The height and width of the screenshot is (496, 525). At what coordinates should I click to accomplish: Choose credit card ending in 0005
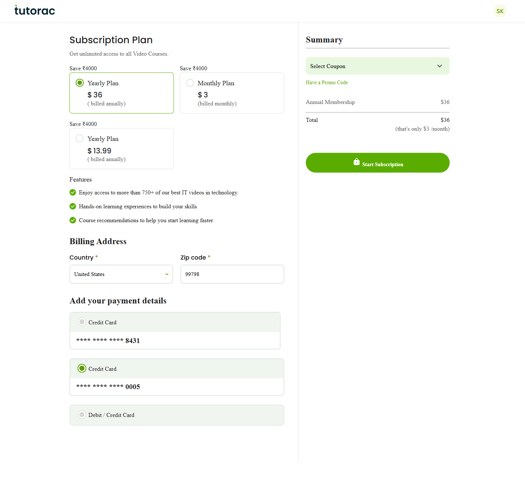[x=82, y=368]
